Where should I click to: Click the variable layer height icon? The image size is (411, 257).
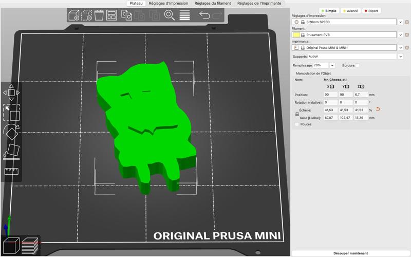[x=184, y=15]
